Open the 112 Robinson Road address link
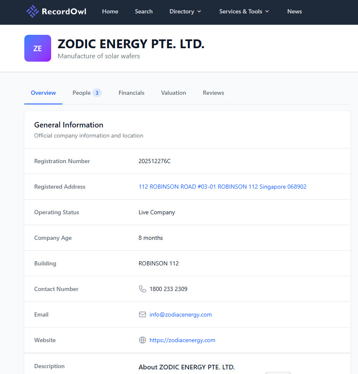358x374 pixels. tap(223, 187)
